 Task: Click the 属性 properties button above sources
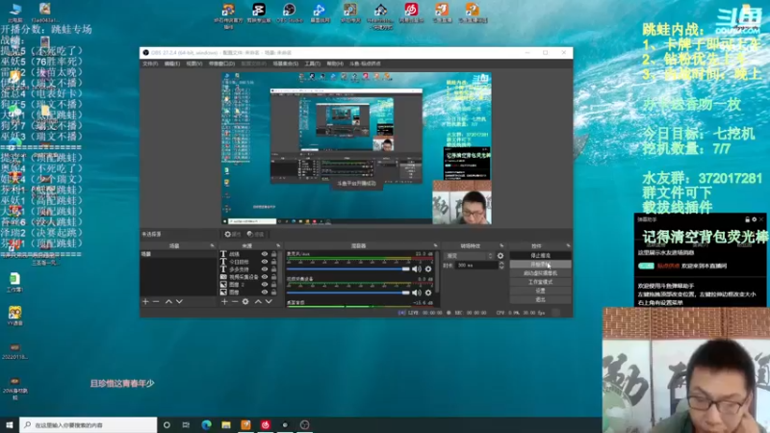point(233,234)
